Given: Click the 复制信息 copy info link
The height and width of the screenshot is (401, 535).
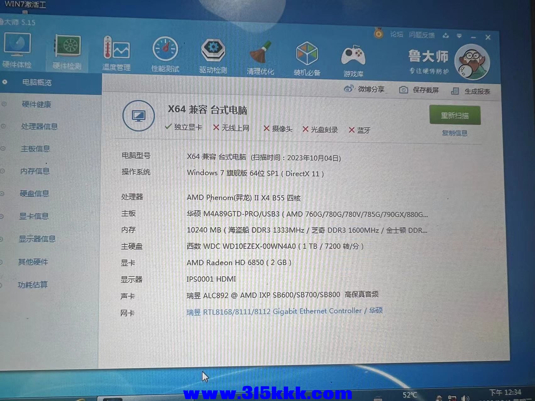Looking at the screenshot, I should 455,133.
